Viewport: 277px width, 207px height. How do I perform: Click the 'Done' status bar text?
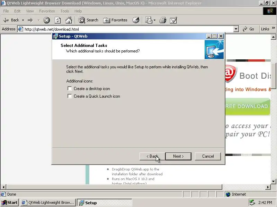[x=12, y=194]
